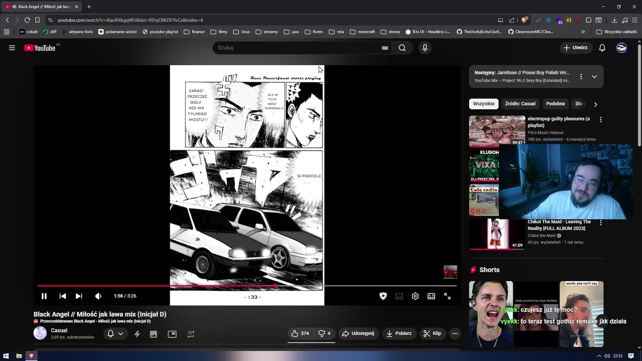Viewport: 642px width, 361px height.
Task: Open YouTube hamburger guide menu
Action: pos(12,48)
